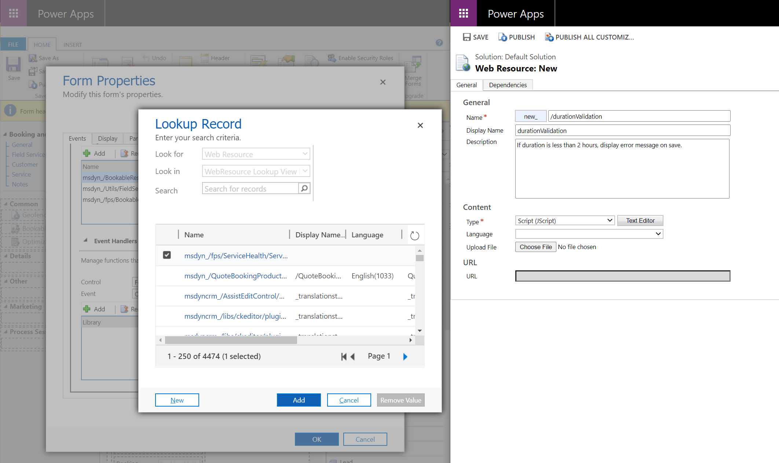Open the Dependencies tab of the web resource

(x=508, y=85)
